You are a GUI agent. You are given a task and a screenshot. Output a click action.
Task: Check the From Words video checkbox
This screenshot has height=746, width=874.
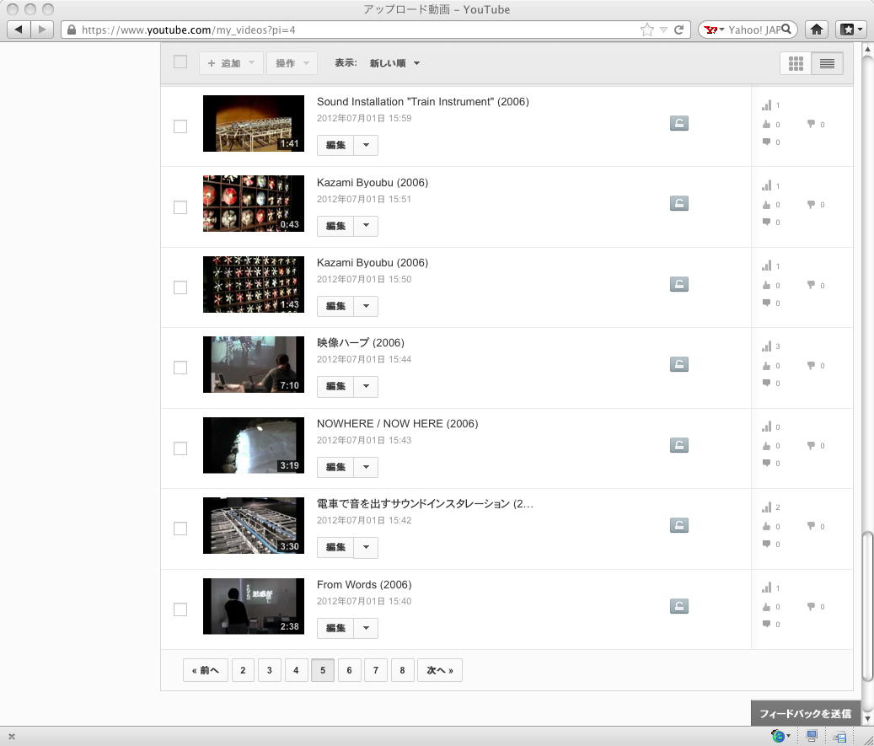(x=180, y=609)
